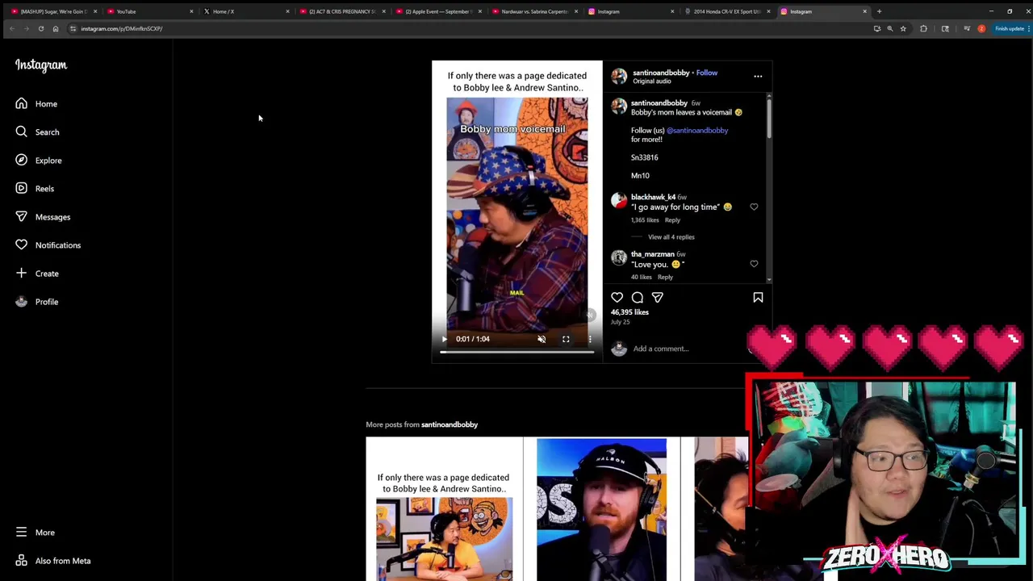Open a new browser tab
Screen dimensions: 1033x581
click(x=879, y=11)
